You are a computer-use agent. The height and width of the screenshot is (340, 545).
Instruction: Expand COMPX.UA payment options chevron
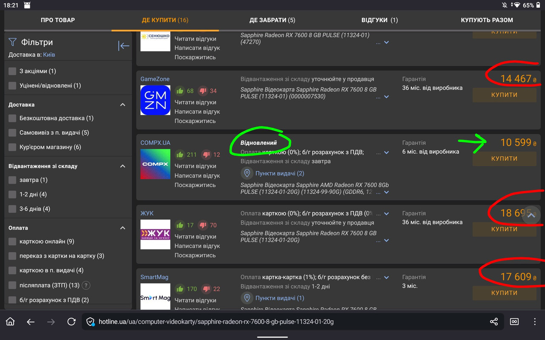tap(387, 153)
